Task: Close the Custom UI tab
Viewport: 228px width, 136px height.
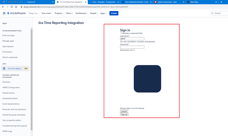Action: coord(53,2)
